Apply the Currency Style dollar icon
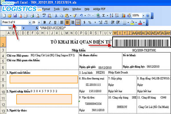 84,22
